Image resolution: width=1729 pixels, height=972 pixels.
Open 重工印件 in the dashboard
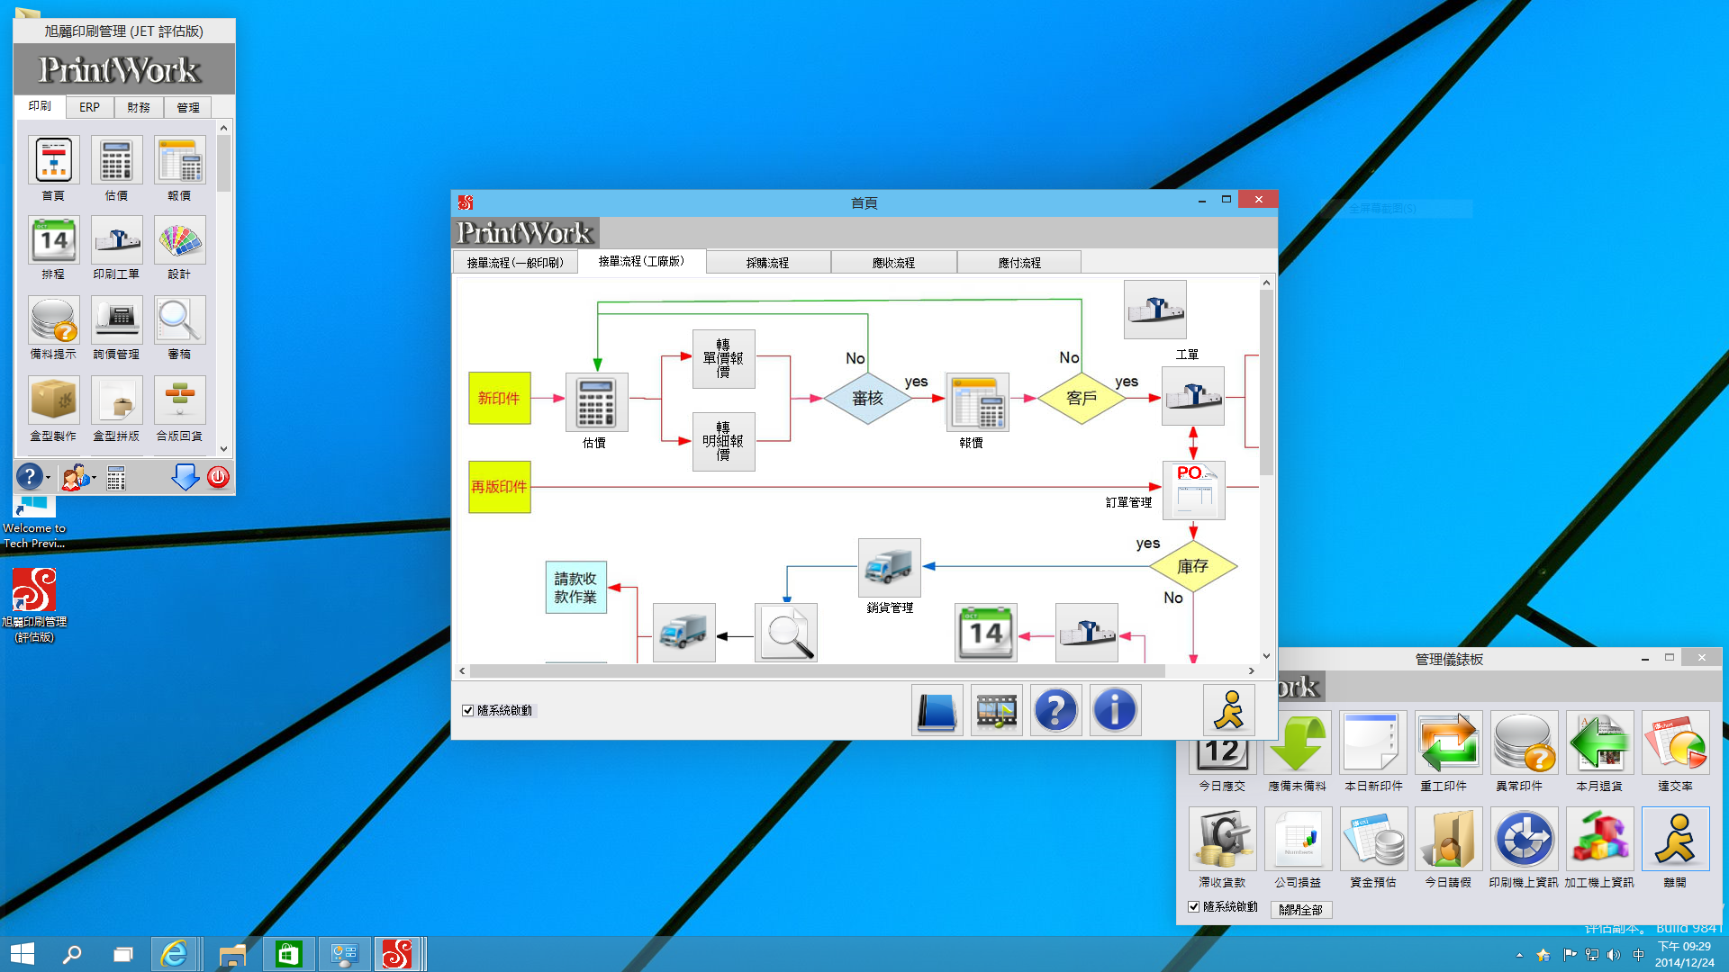pyautogui.click(x=1448, y=743)
